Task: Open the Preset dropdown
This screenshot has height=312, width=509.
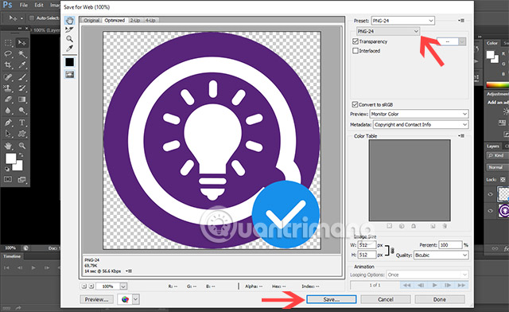Action: 403,21
